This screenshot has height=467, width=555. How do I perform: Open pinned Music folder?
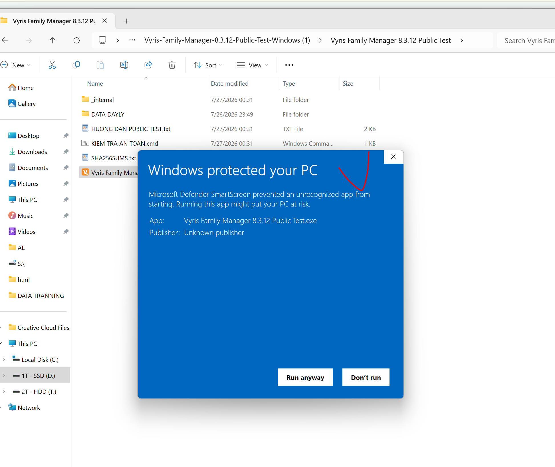point(25,216)
